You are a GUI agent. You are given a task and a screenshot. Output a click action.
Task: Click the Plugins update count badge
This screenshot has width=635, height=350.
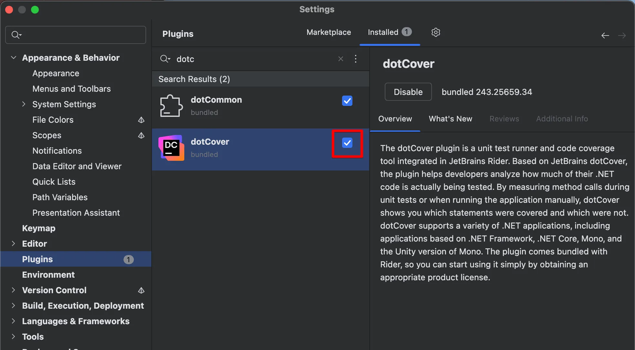129,260
